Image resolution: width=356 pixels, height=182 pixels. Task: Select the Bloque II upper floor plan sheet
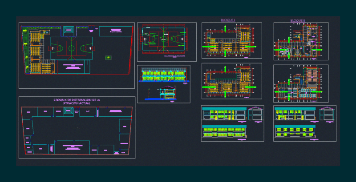click(x=301, y=41)
